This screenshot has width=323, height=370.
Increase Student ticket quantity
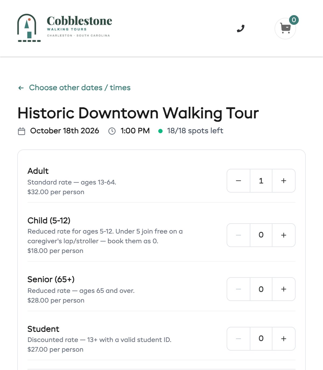[284, 339]
